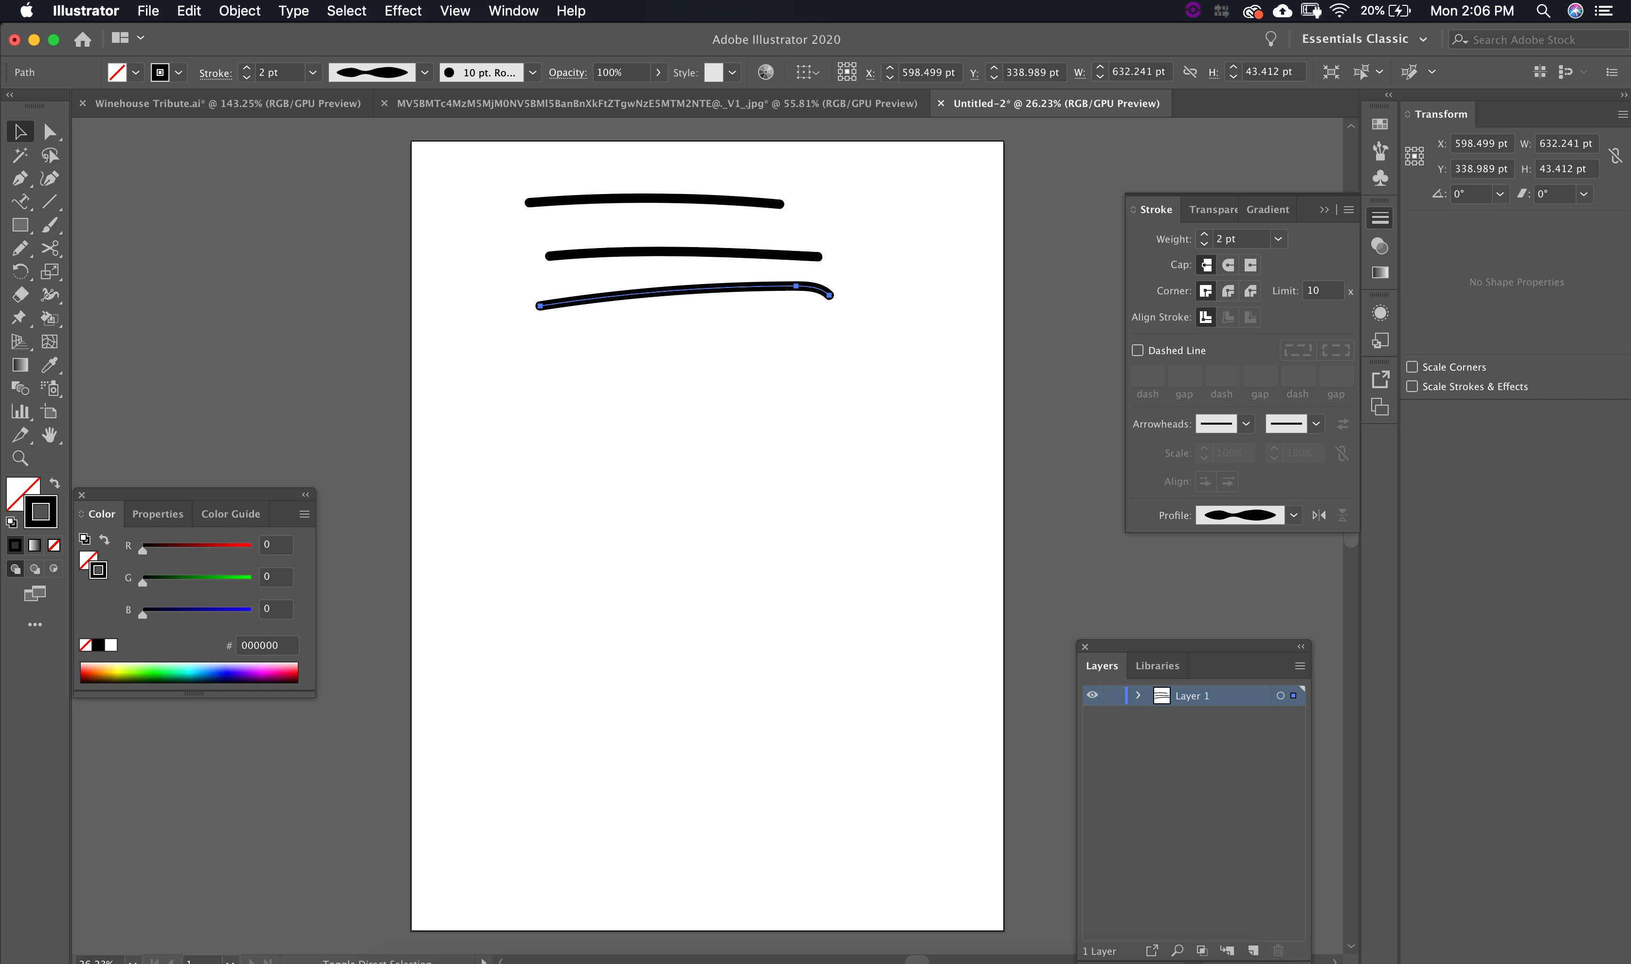Open the Effect menu
Viewport: 1631px width, 964px height.
tap(402, 11)
